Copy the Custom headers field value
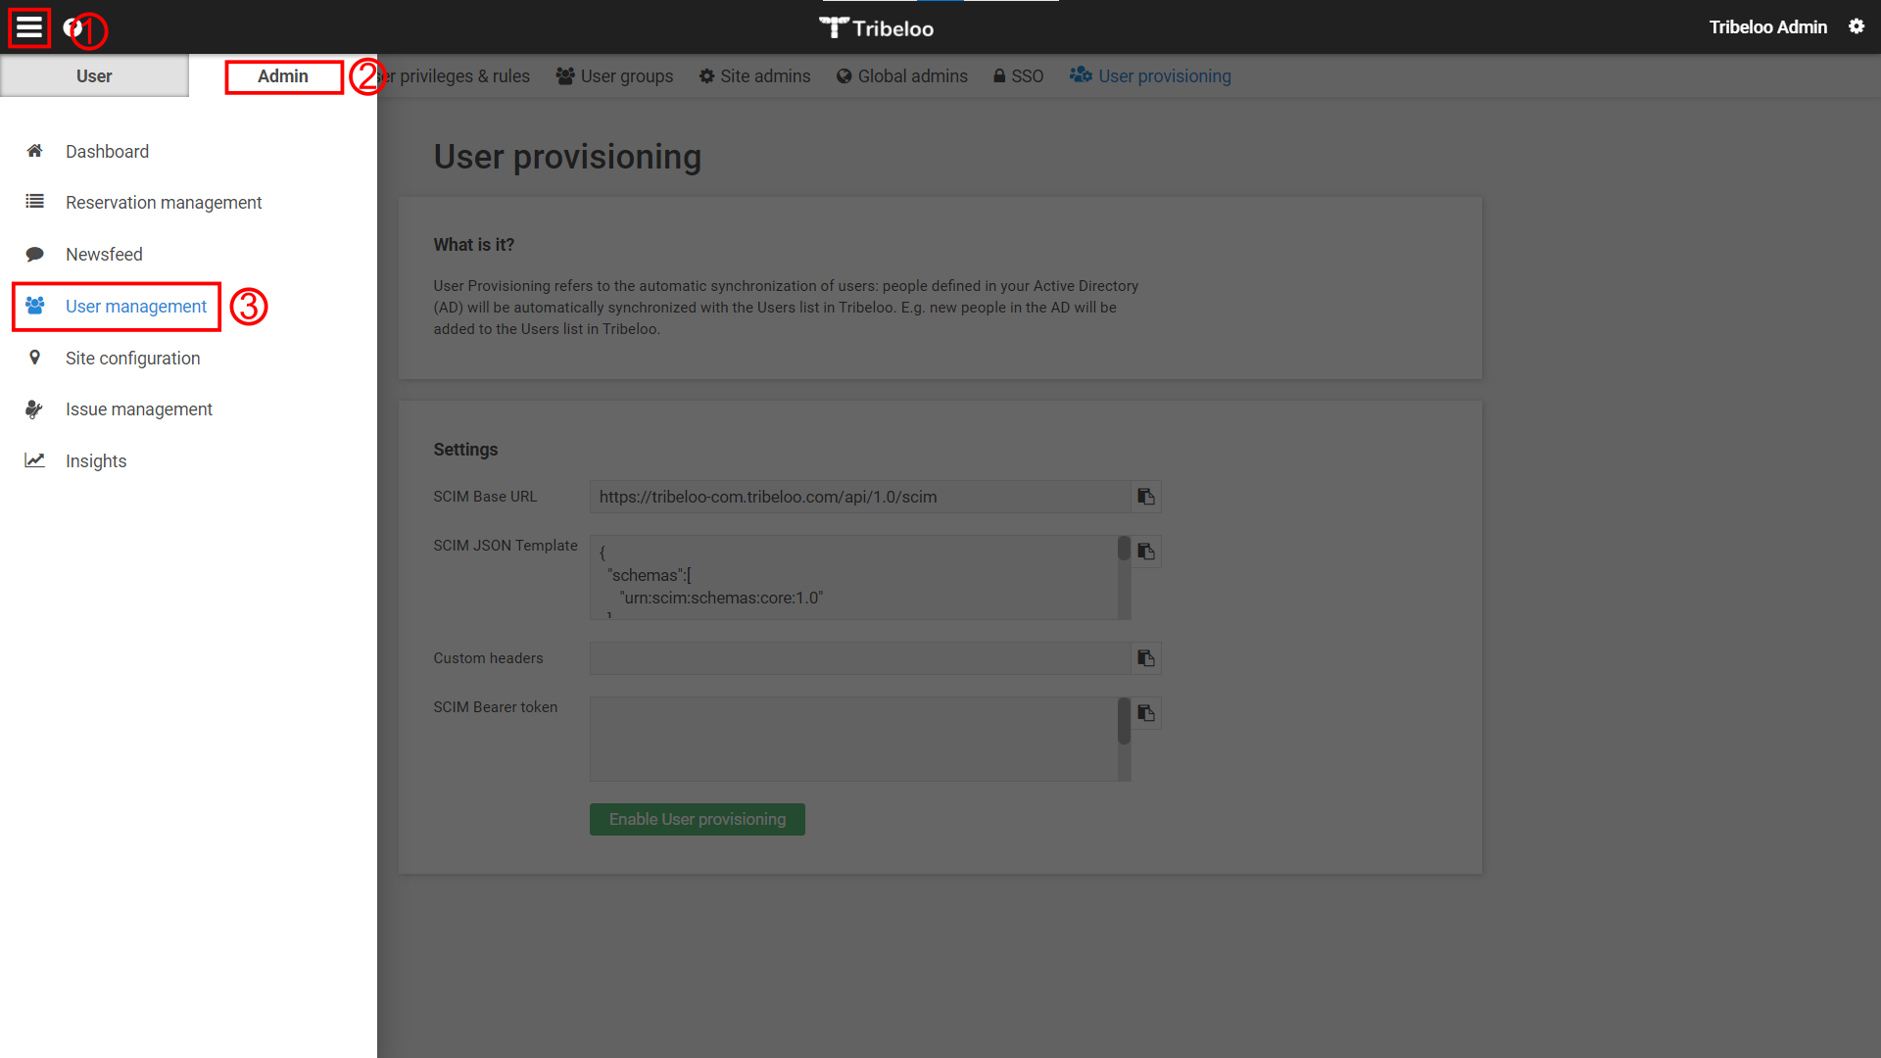The width and height of the screenshot is (1881, 1058). click(x=1144, y=657)
